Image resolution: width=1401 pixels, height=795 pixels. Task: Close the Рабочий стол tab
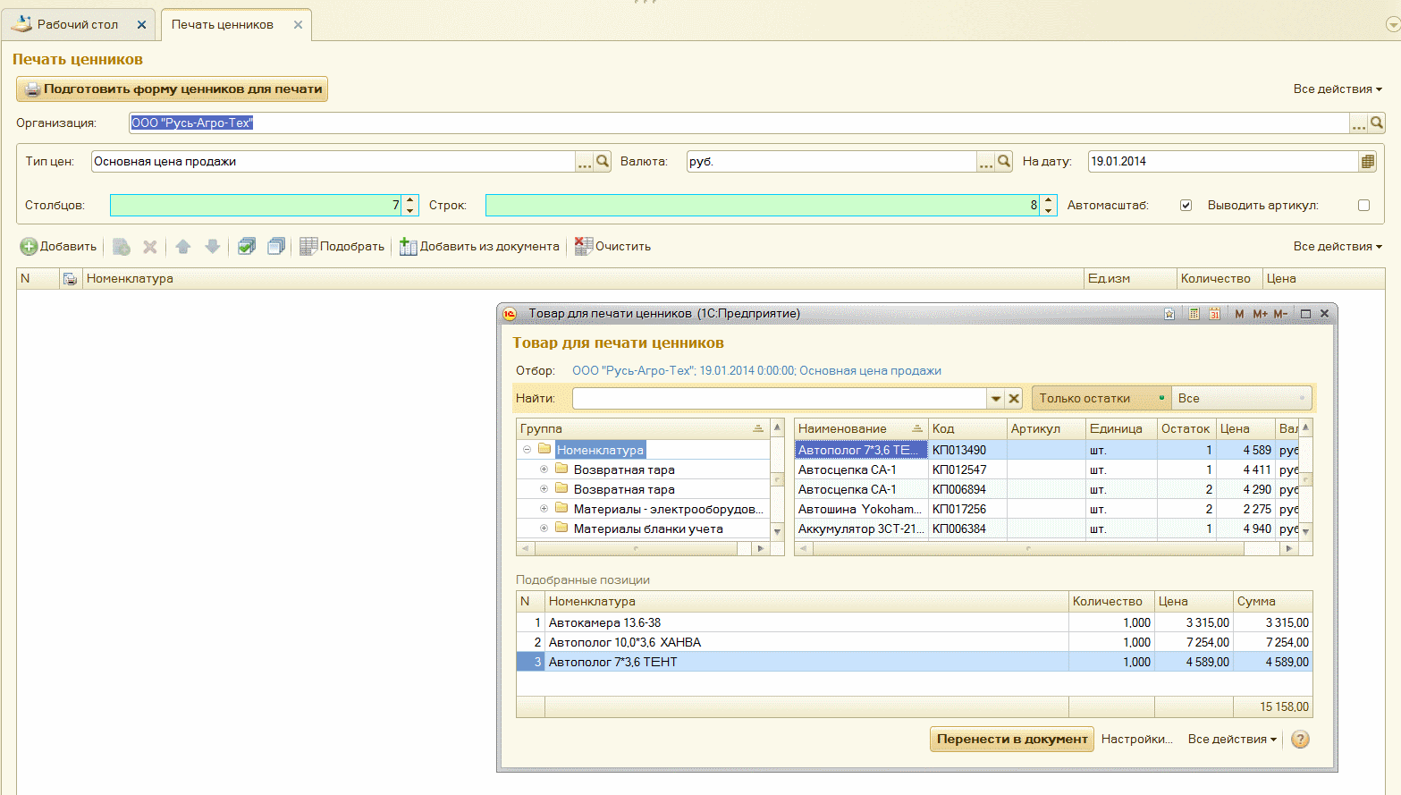[141, 25]
